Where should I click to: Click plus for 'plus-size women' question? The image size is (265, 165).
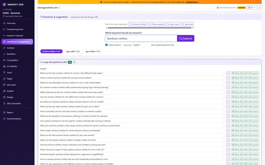(x=228, y=135)
